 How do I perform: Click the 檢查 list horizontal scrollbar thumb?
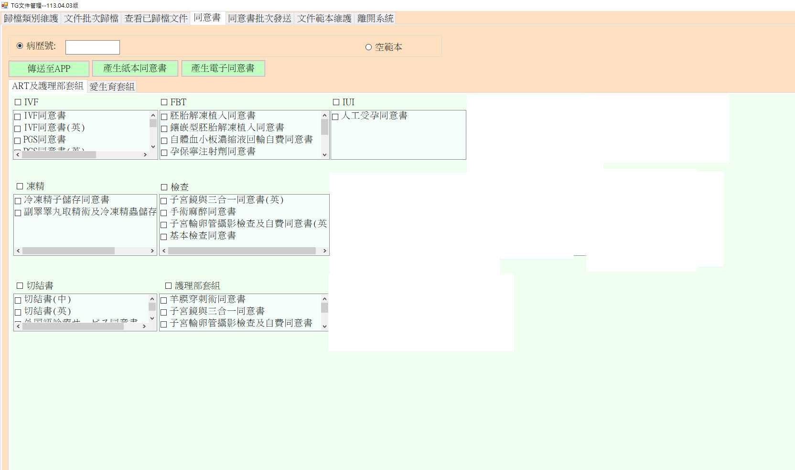[x=242, y=251]
